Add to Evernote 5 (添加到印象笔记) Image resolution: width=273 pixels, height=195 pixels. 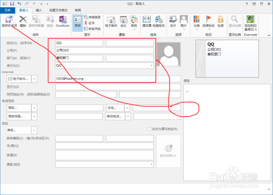click(x=250, y=23)
